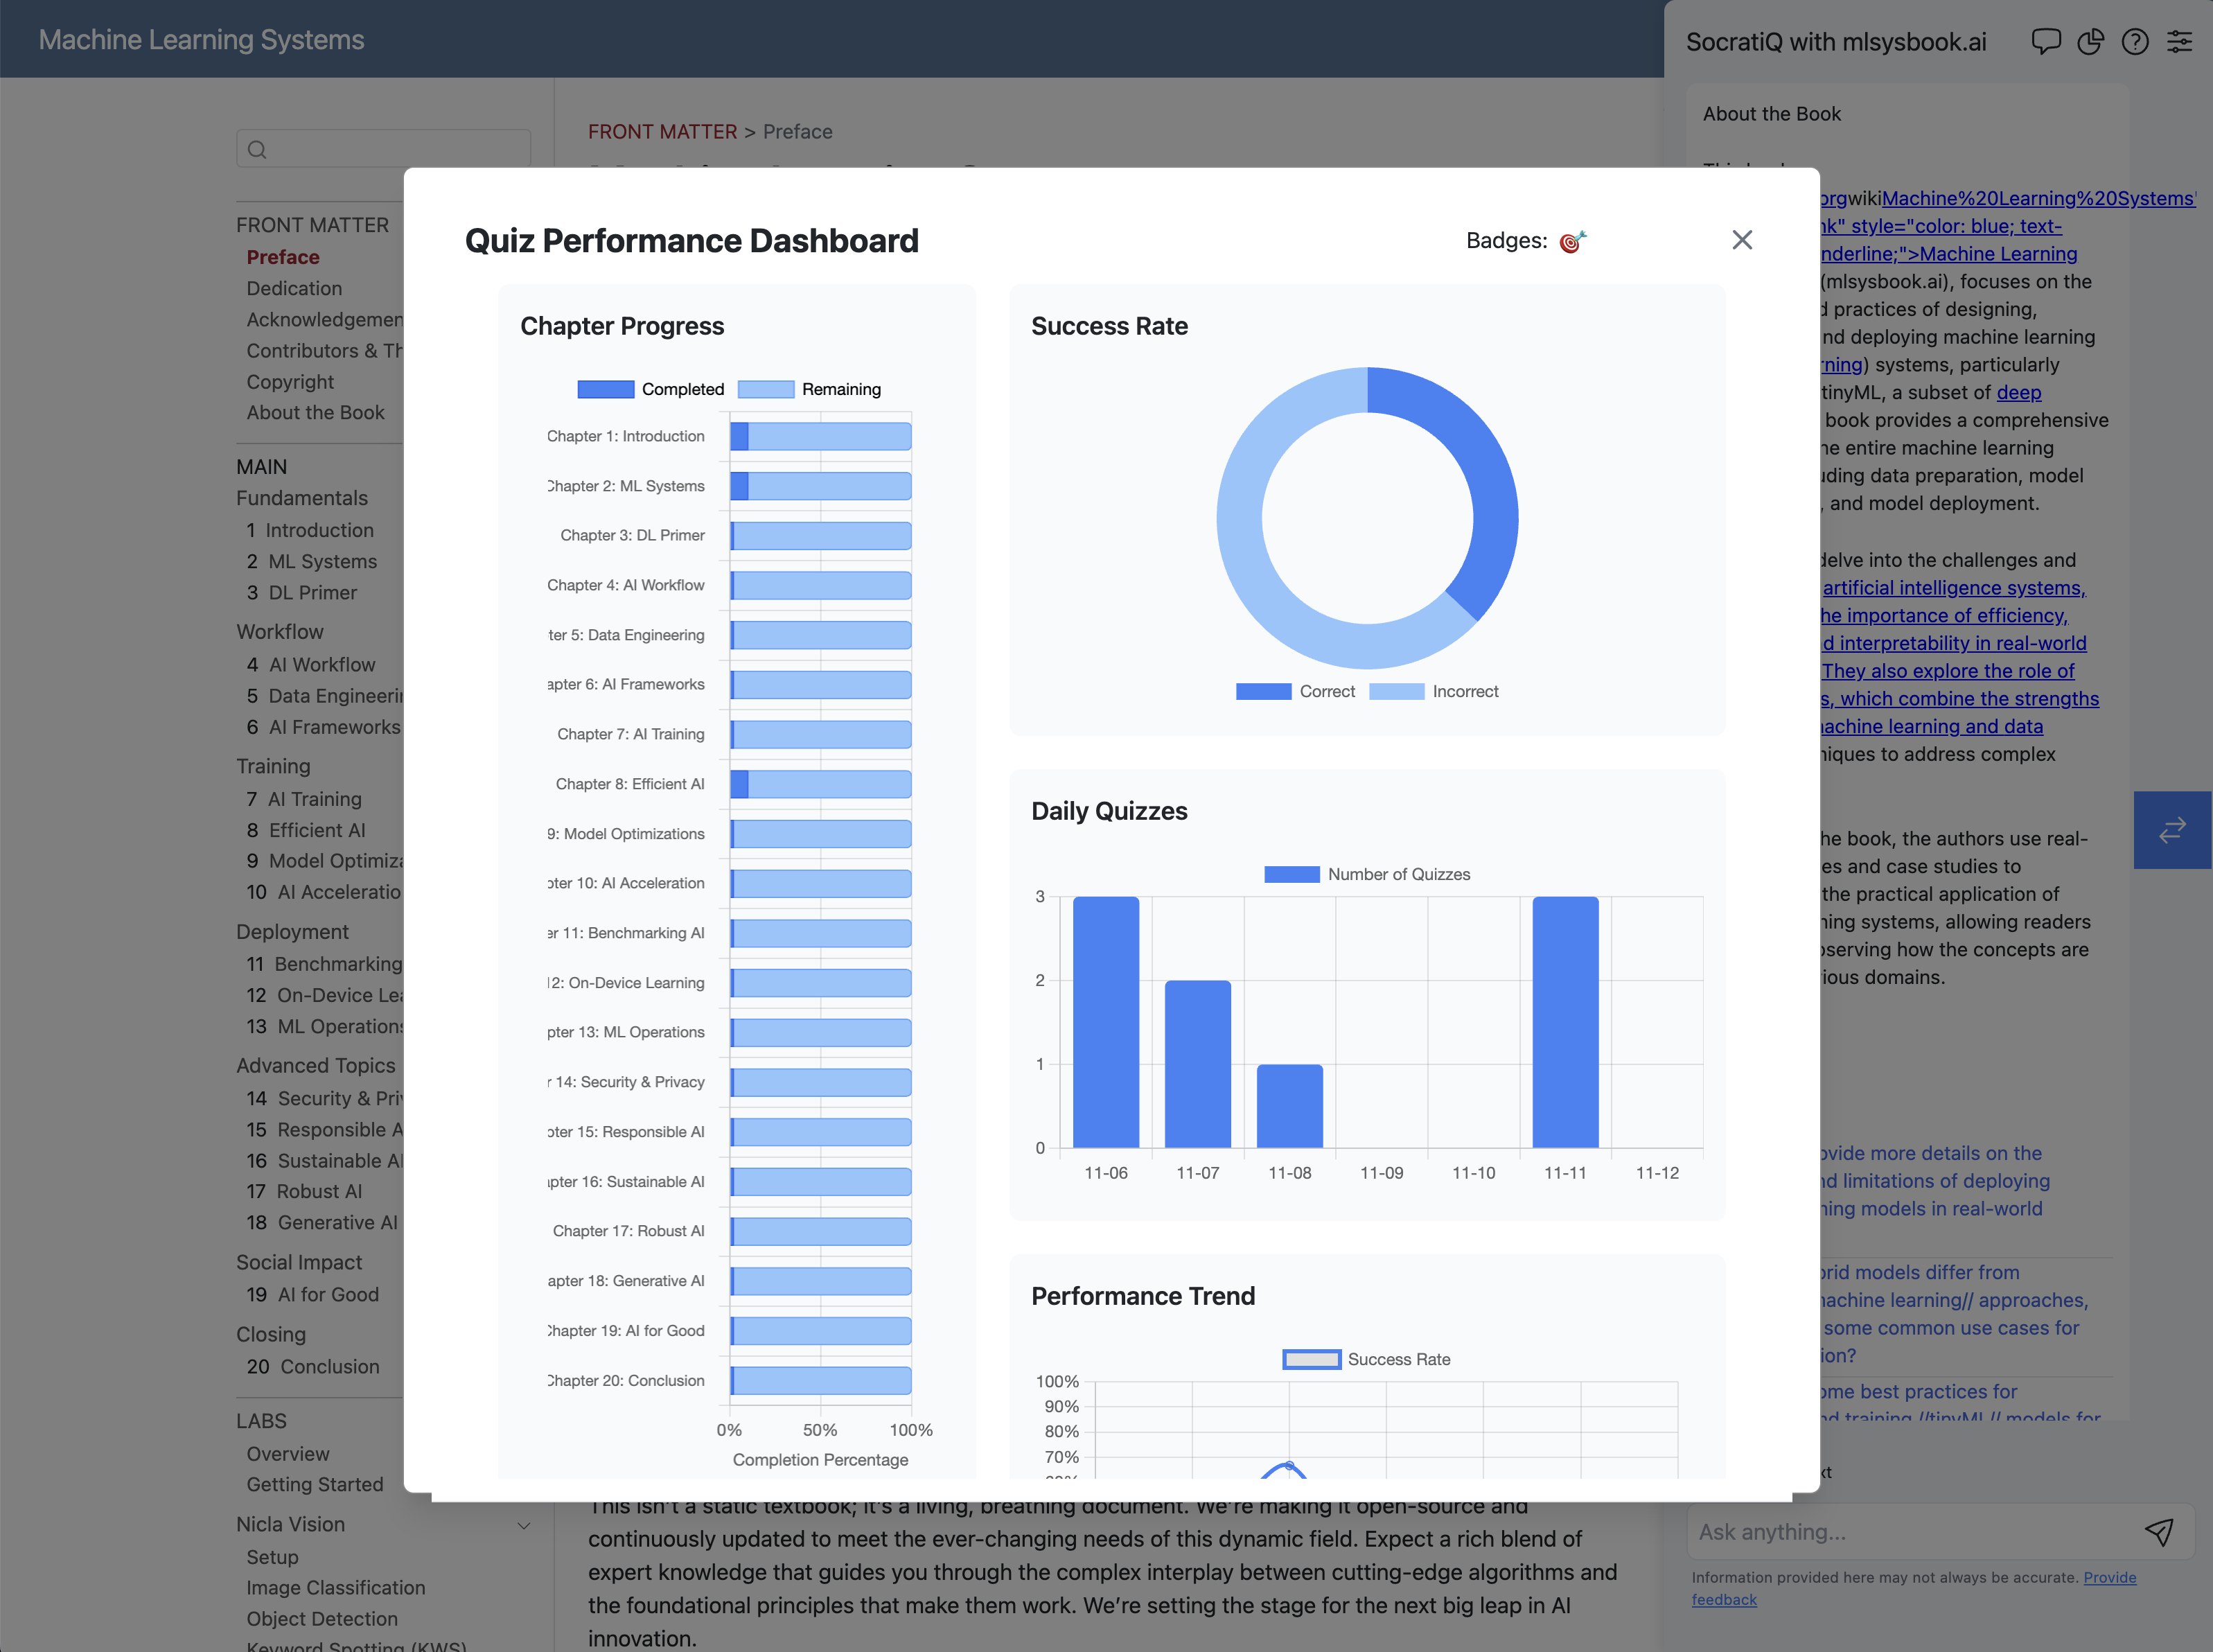Image resolution: width=2213 pixels, height=1652 pixels.
Task: Click the target badge icon
Action: [x=1572, y=241]
